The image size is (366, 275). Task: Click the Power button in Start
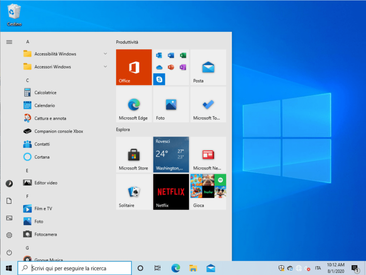coord(9,252)
